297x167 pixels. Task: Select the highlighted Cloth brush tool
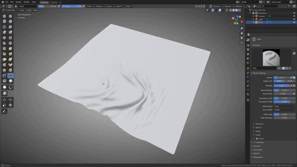[10, 76]
